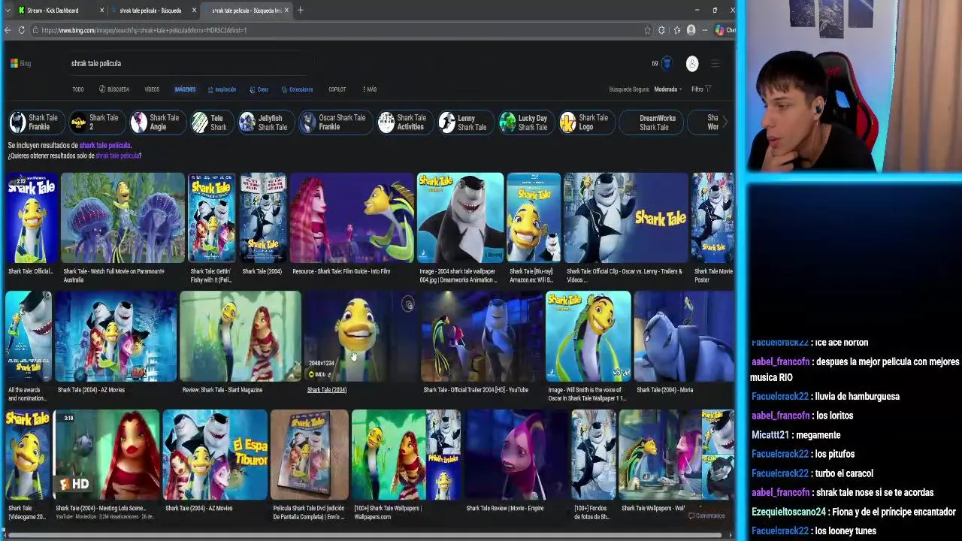
Task: Switch to the TODO search tab
Action: point(78,89)
